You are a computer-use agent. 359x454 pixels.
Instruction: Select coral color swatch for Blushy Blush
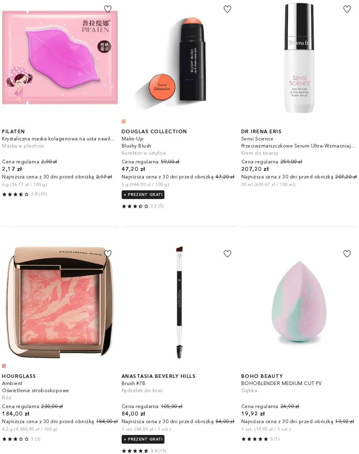point(123,121)
